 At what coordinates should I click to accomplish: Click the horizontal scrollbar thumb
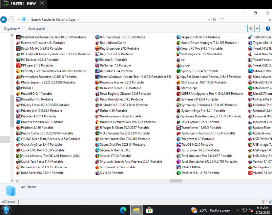[176, 181]
